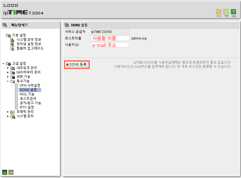
Task: Expand the NAT/라우터 관리 tree node
Action: (x=8, y=72)
